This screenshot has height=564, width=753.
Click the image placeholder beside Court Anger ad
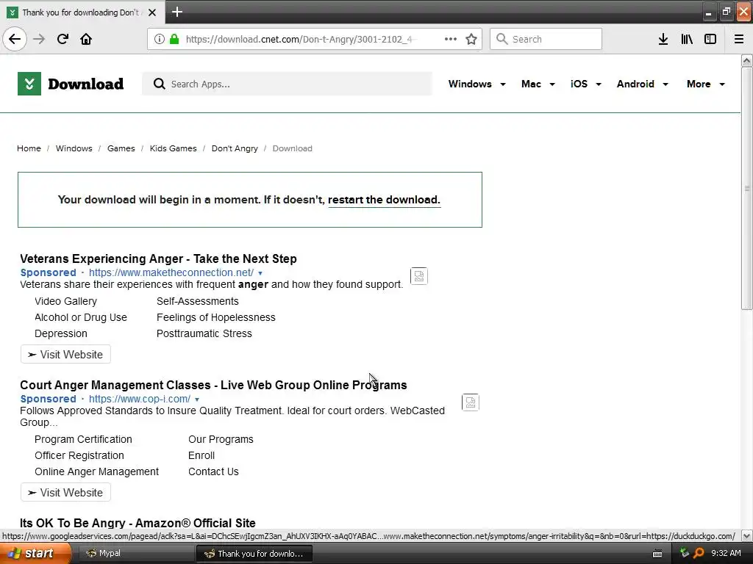pyautogui.click(x=470, y=402)
